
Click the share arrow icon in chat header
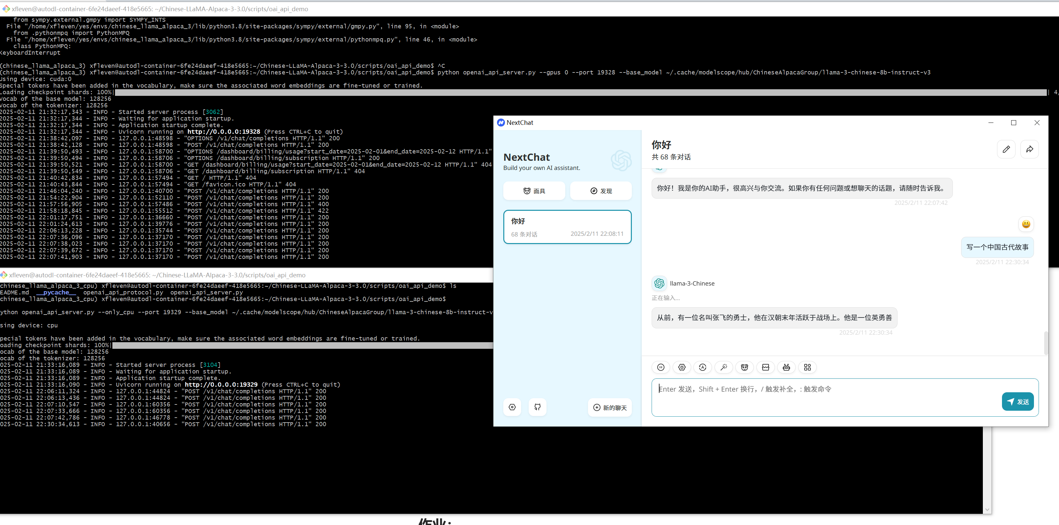pos(1029,149)
